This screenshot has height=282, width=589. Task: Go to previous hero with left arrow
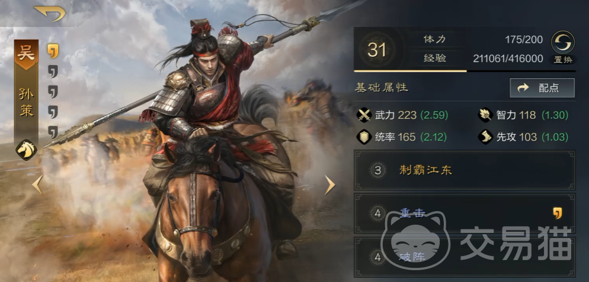click(x=37, y=184)
